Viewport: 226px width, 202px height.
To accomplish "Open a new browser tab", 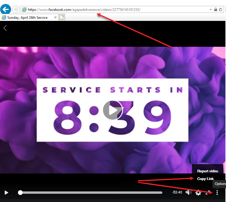I will [x=62, y=17].
